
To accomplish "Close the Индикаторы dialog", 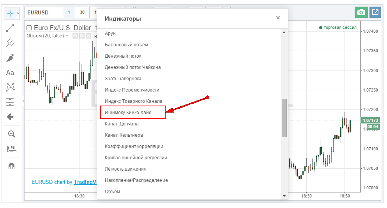I will 278,18.
